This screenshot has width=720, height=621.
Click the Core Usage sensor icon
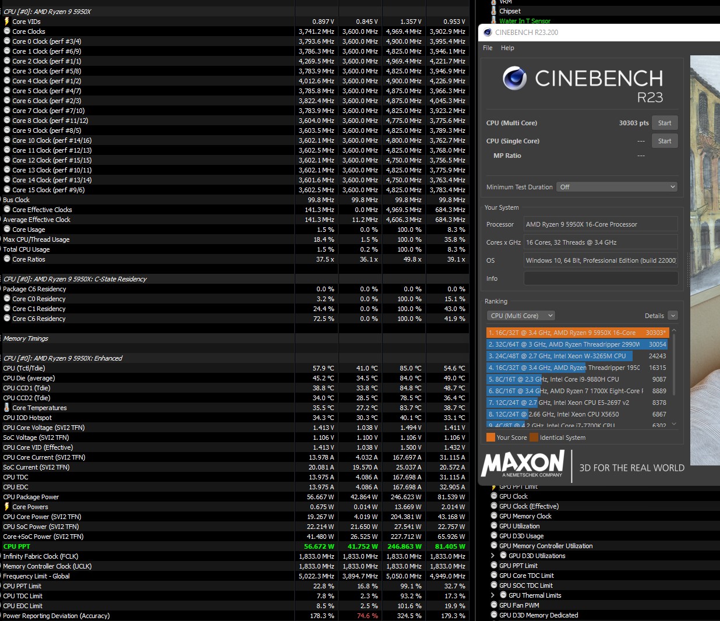click(x=7, y=230)
